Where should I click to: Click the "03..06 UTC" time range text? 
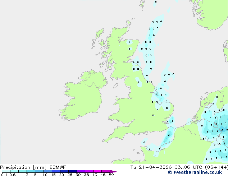point(188,167)
